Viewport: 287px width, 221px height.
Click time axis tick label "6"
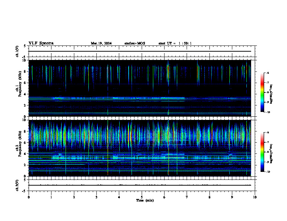[165, 197]
